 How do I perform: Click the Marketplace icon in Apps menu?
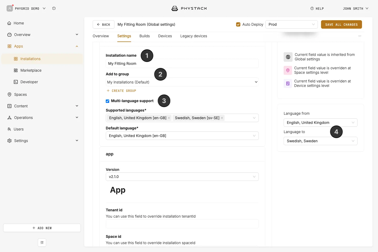point(16,70)
